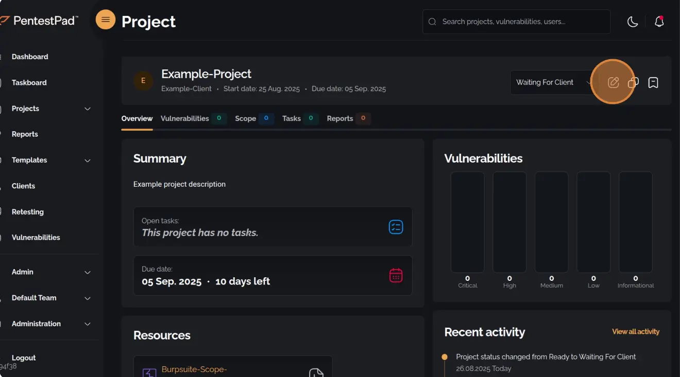This screenshot has height=377, width=680.
Task: Toggle dark mode with the moon icon
Action: click(633, 22)
